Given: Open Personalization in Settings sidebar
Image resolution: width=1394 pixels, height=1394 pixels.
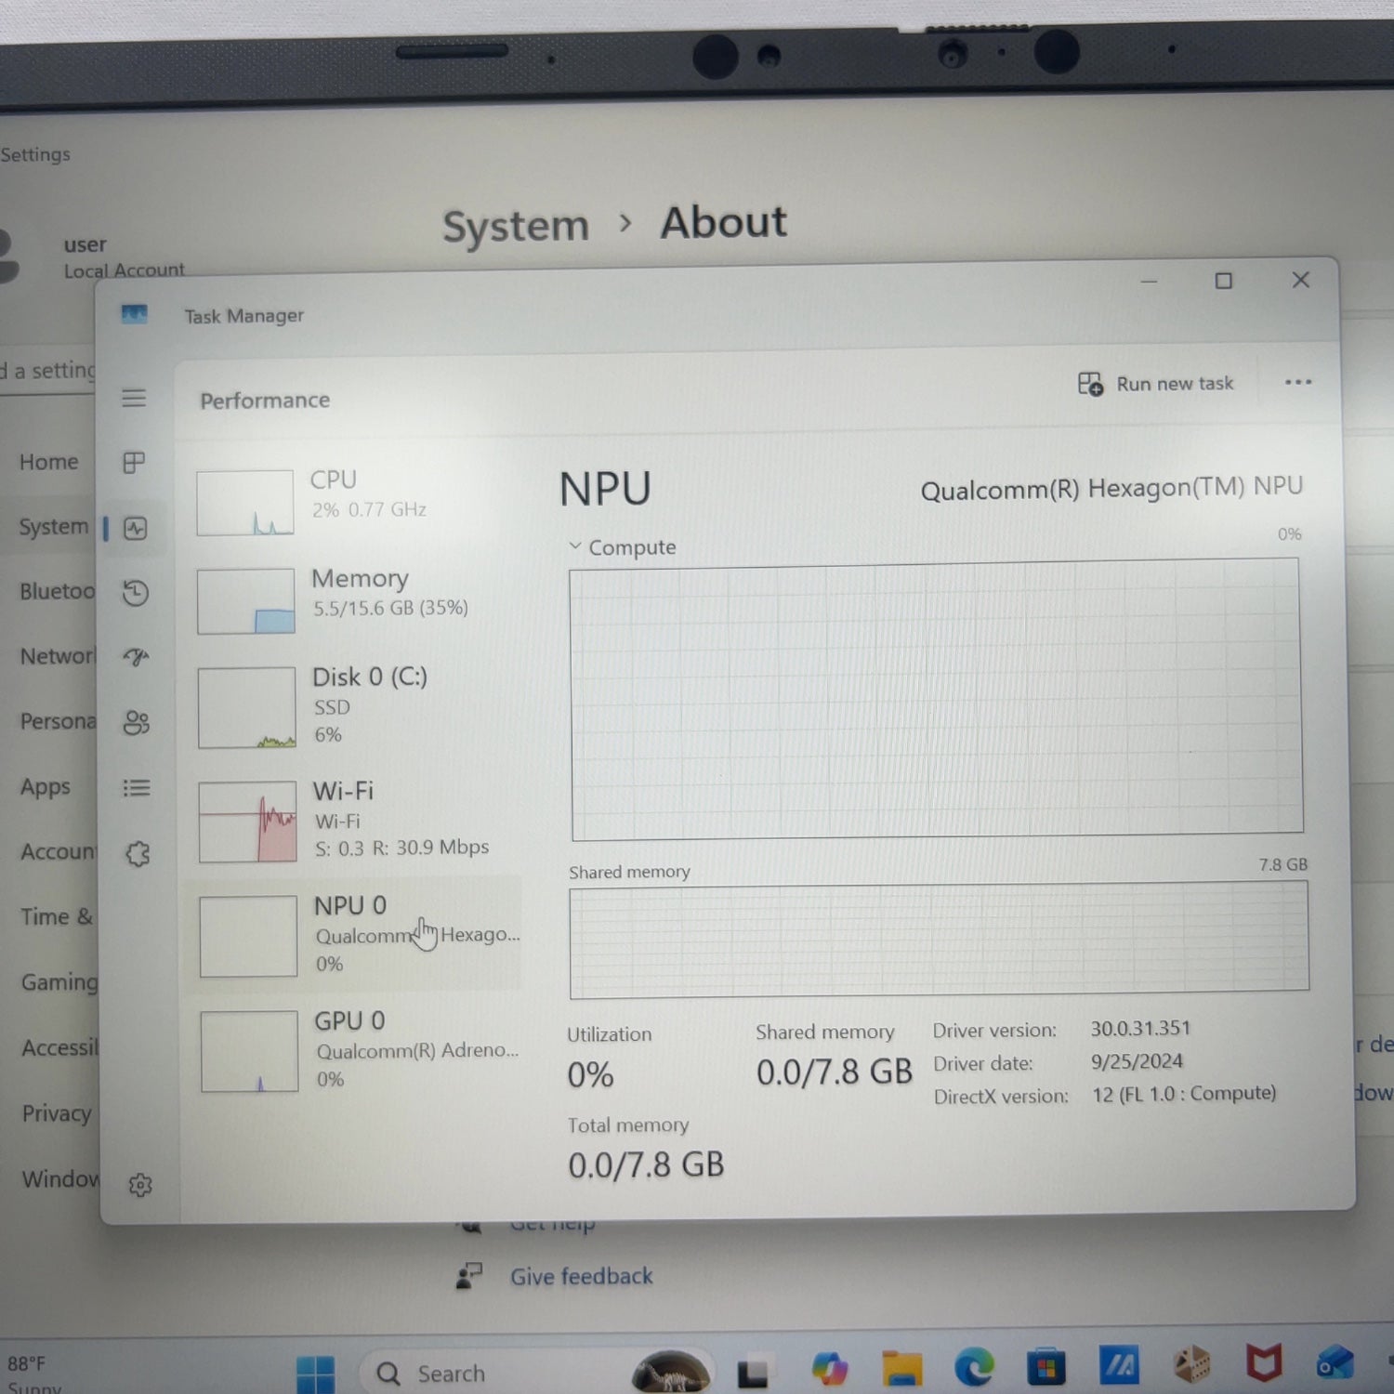Looking at the screenshot, I should tap(58, 721).
